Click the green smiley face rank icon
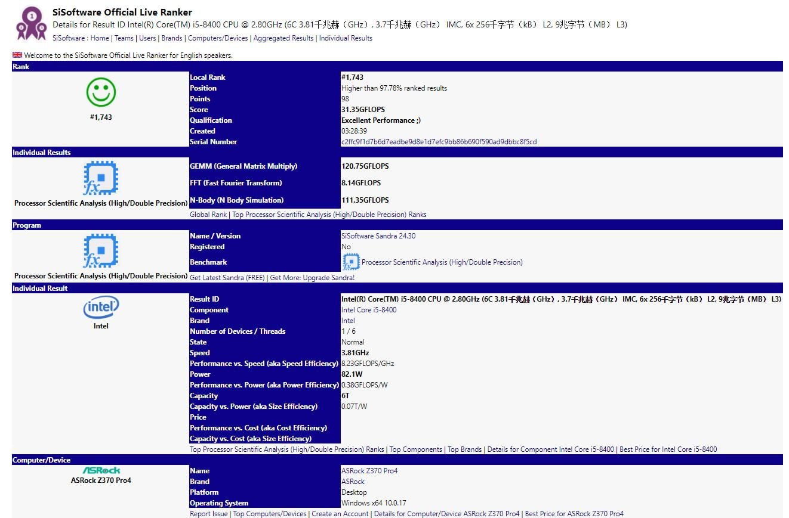 (x=101, y=92)
